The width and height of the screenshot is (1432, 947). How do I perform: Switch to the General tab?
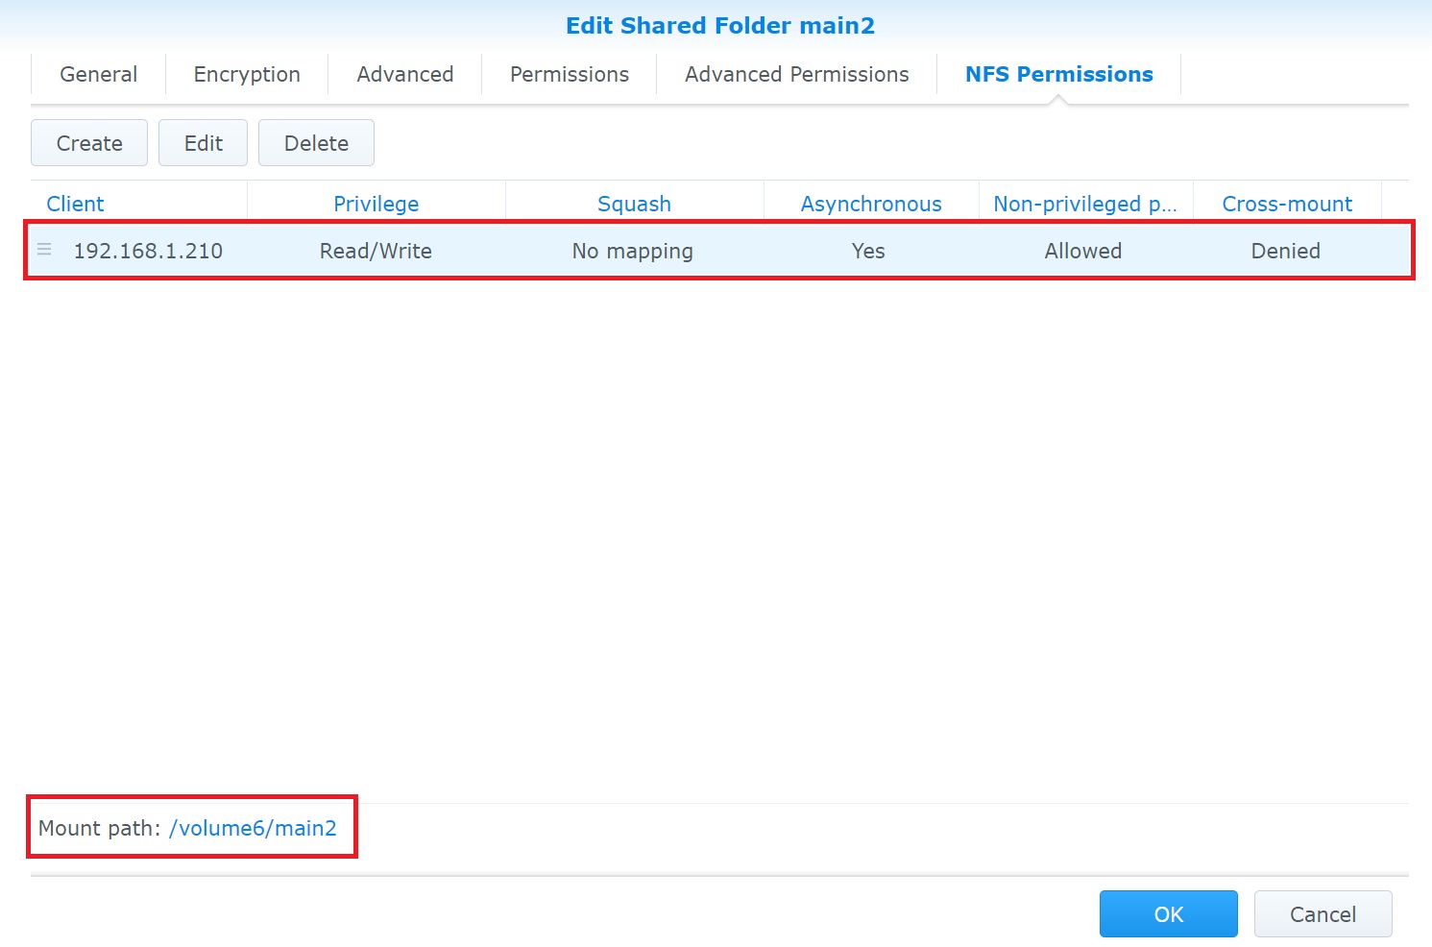pos(98,74)
